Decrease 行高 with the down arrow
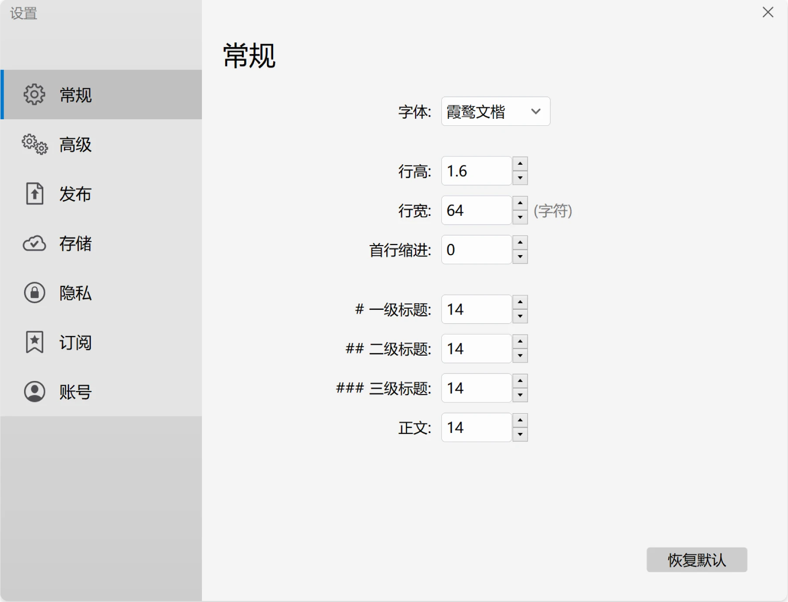 tap(520, 178)
